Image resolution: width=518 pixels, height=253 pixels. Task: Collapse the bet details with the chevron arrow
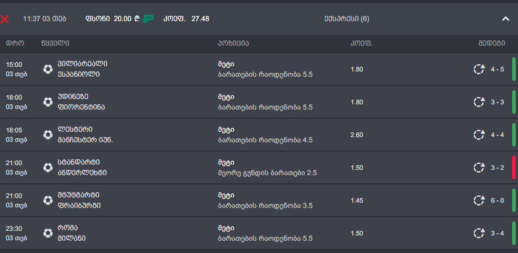coord(506,19)
